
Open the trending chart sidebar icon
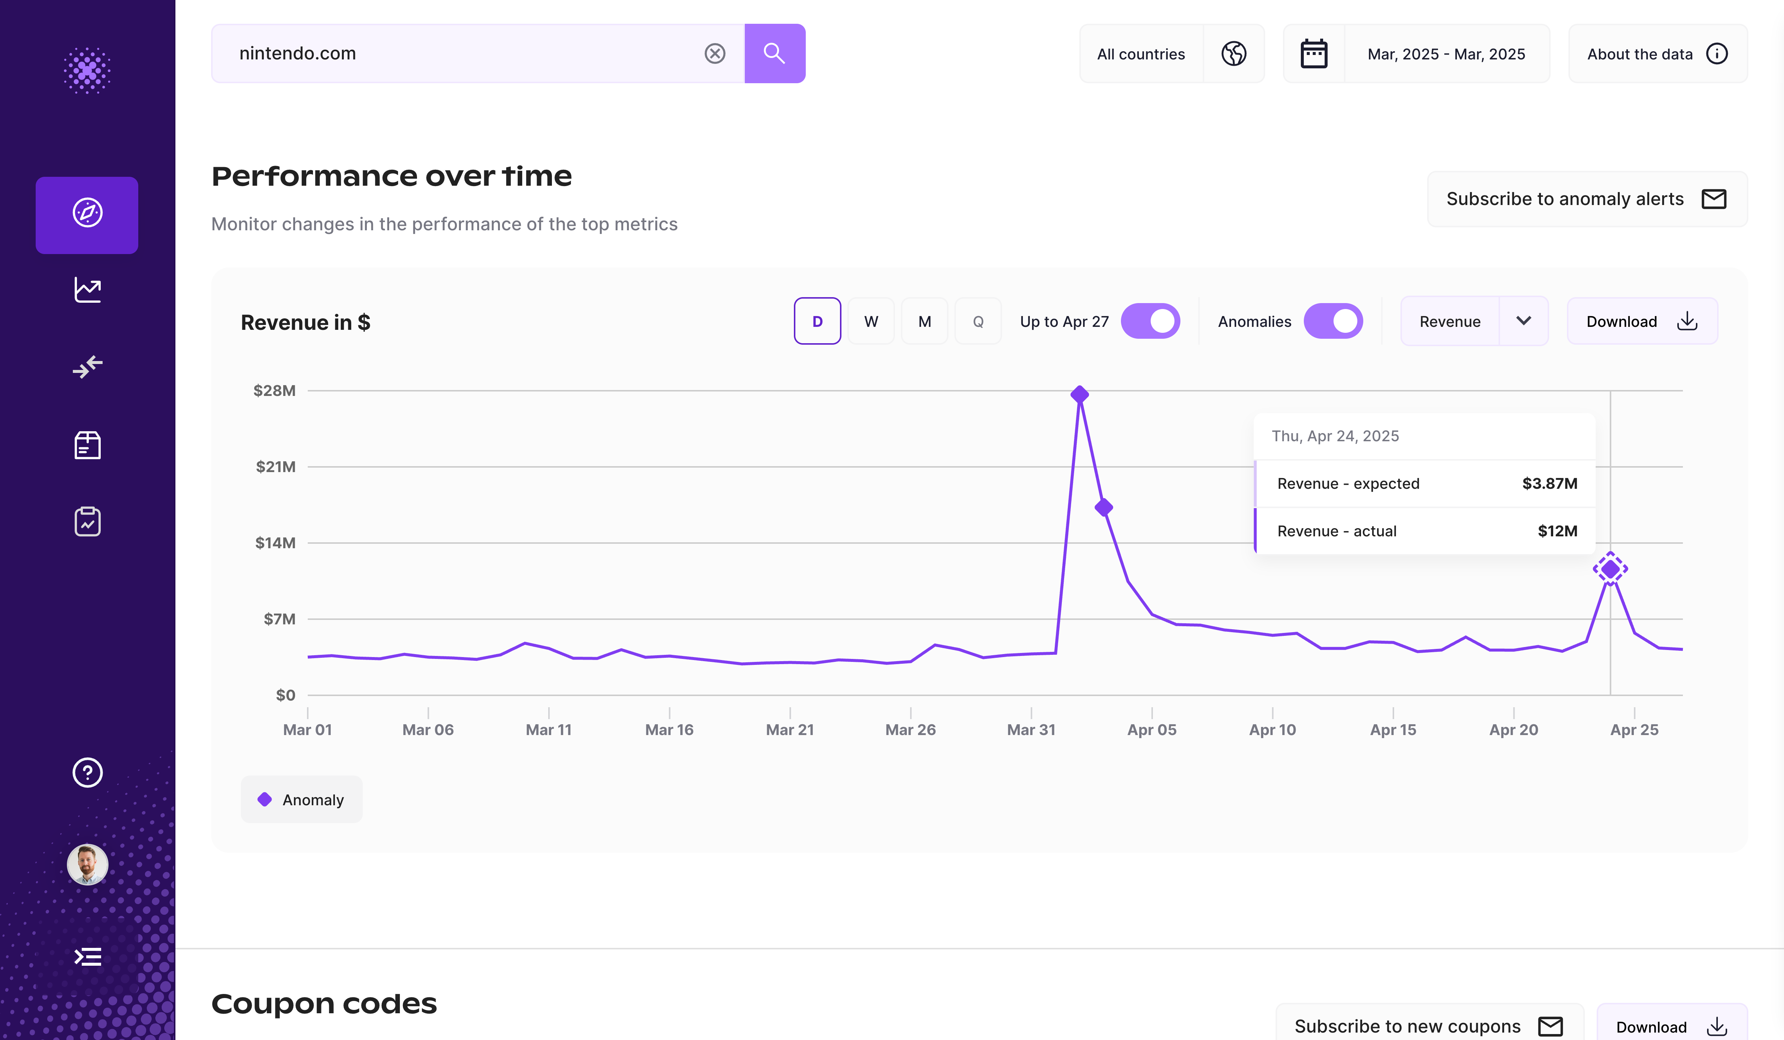(87, 290)
